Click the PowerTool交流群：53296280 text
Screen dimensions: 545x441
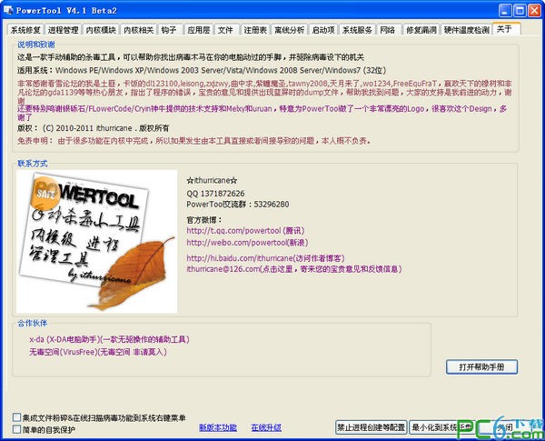pyautogui.click(x=238, y=205)
